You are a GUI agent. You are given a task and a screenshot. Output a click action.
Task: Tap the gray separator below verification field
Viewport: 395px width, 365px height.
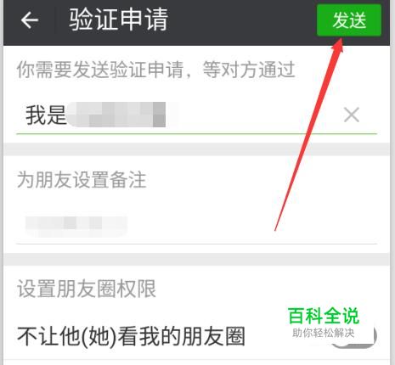click(x=197, y=149)
